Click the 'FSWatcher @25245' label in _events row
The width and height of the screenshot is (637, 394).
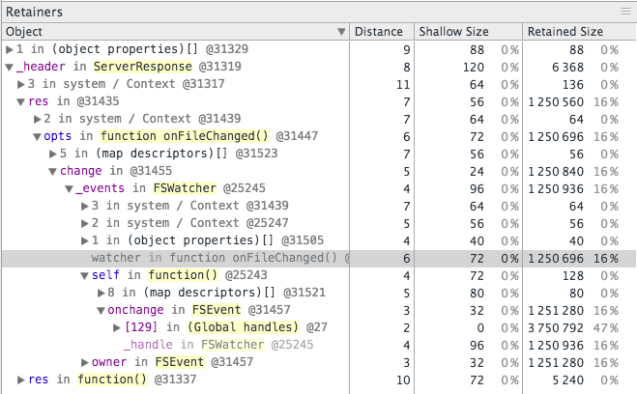[x=209, y=188]
